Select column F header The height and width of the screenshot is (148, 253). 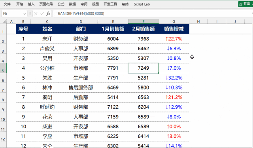[x=143, y=21]
